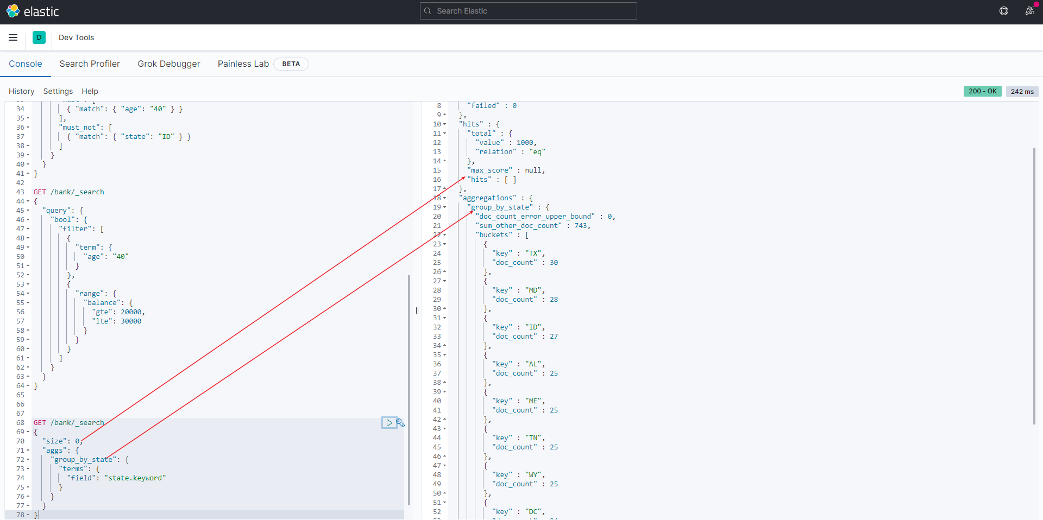The image size is (1043, 520).
Task: Open the Painless Lab tab
Action: click(243, 64)
